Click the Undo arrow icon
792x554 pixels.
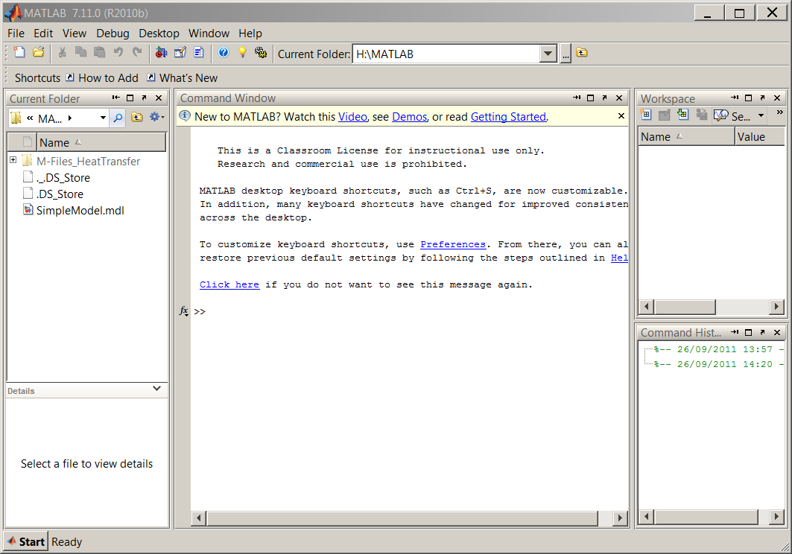[118, 53]
